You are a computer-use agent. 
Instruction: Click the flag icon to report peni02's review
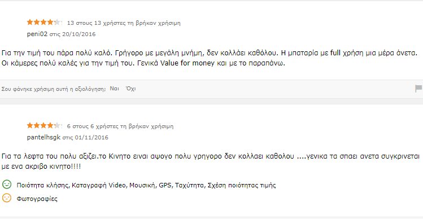pos(418,89)
